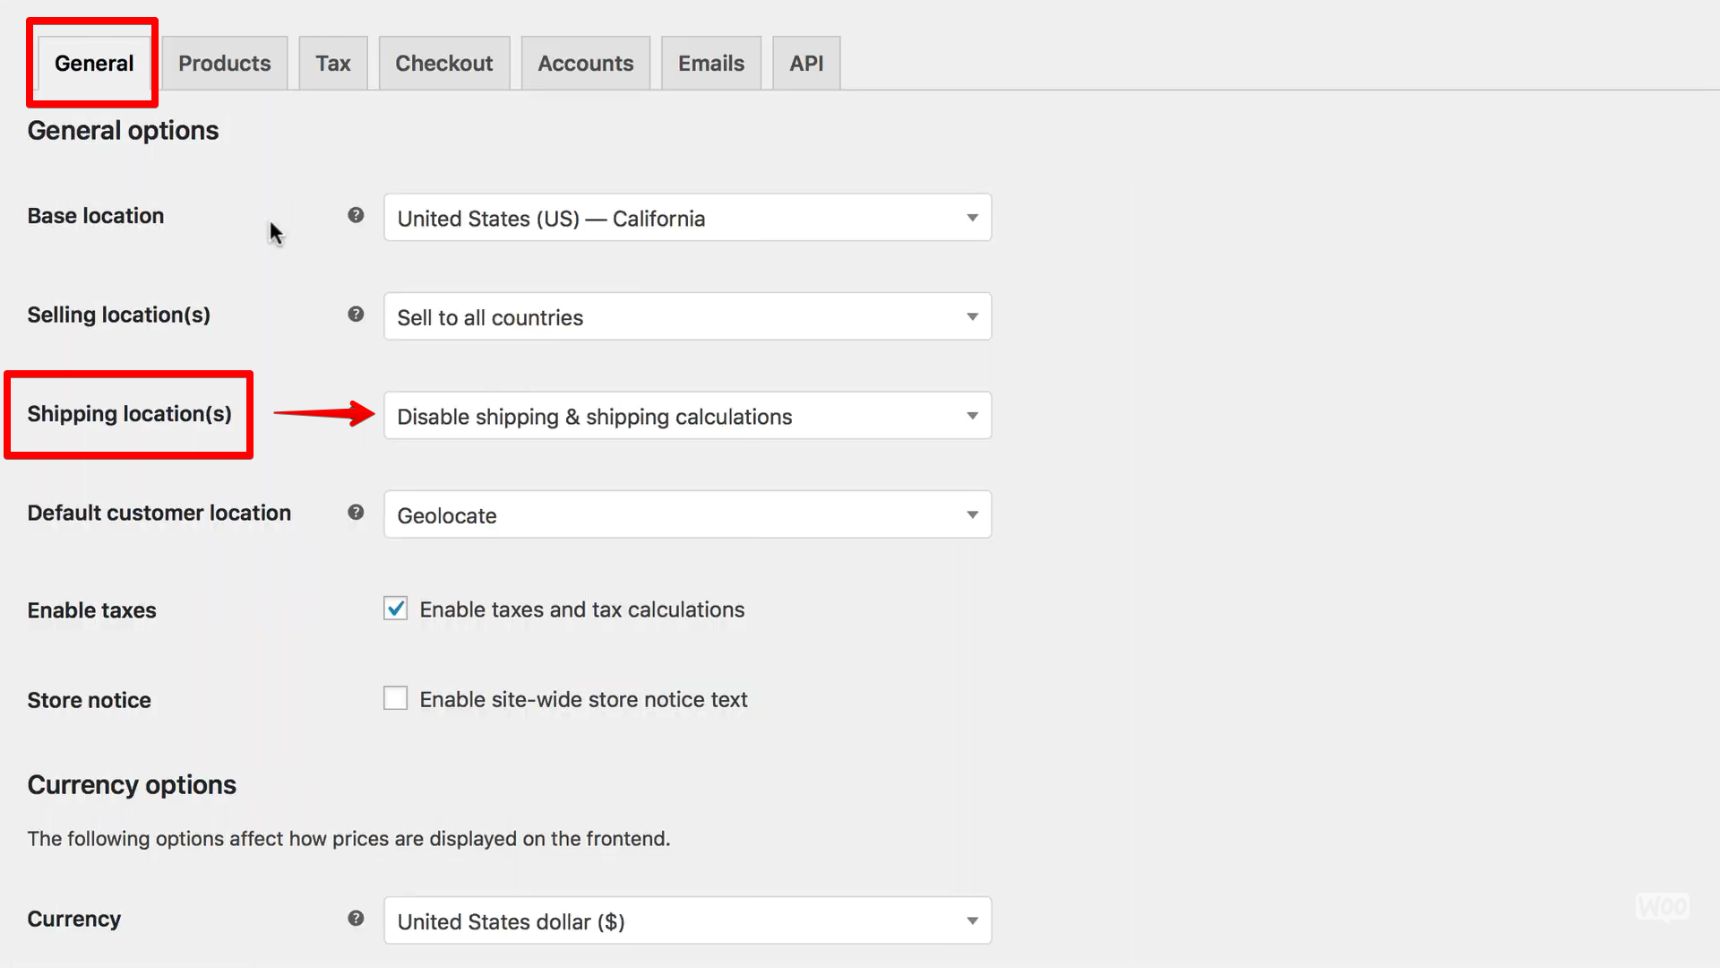Screen dimensions: 1720x968
Task: Enable site-wide store notice text checkbox
Action: point(395,698)
